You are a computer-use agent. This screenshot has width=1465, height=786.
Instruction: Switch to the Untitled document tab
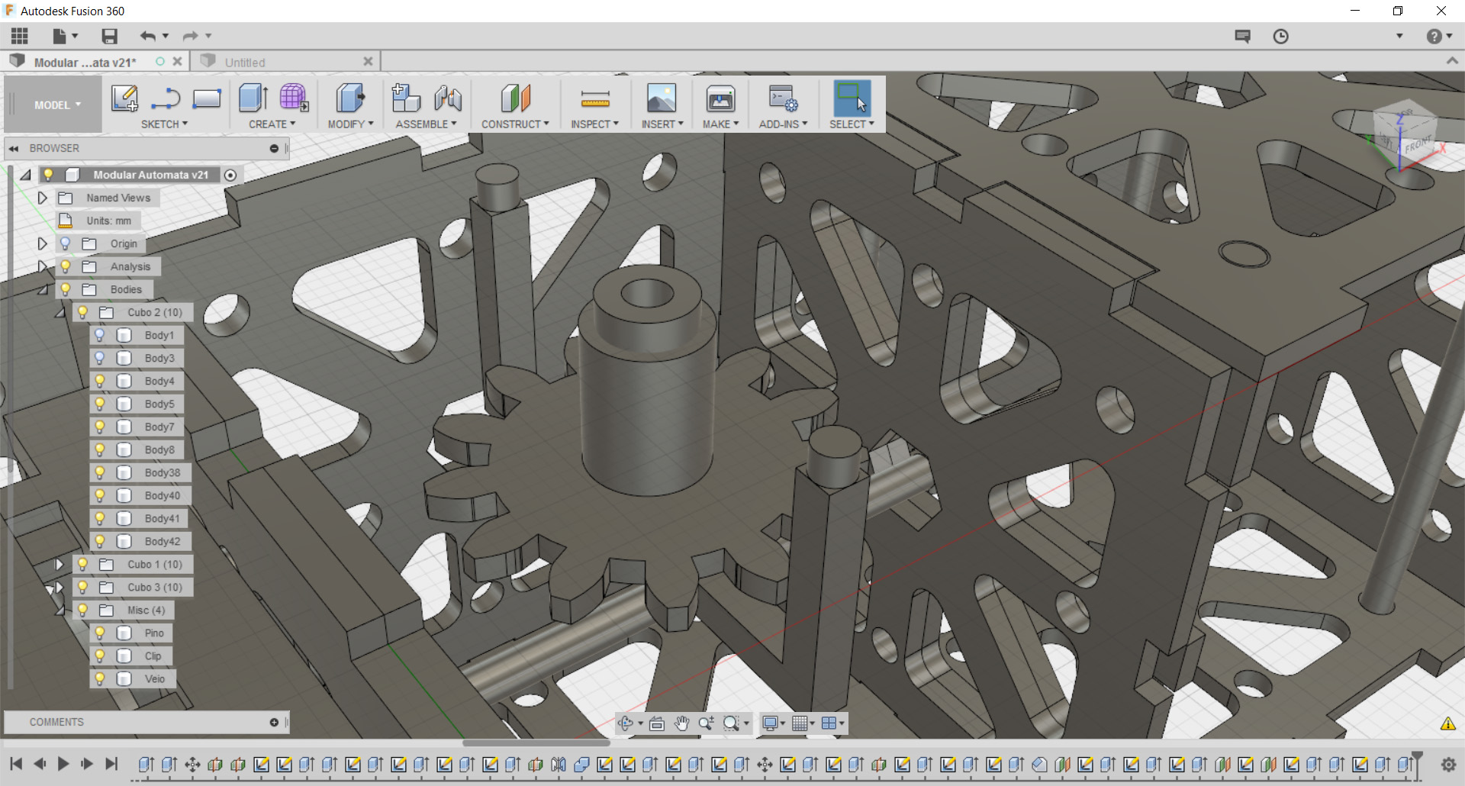245,63
